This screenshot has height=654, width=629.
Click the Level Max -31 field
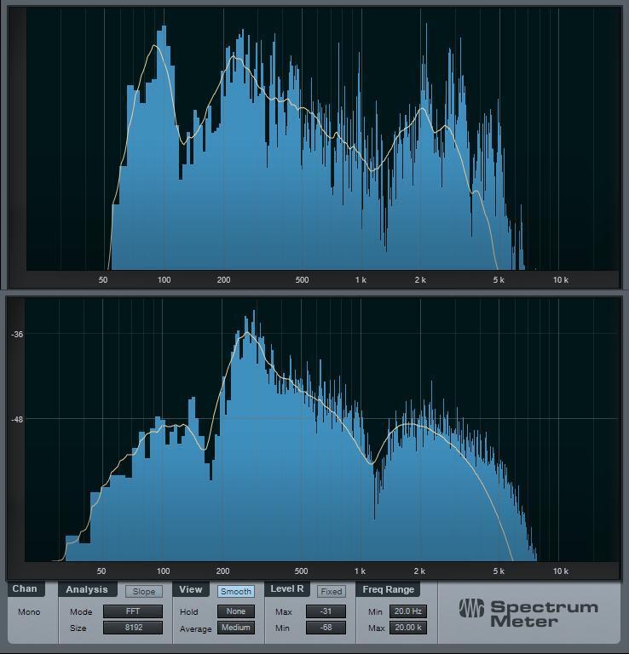pyautogui.click(x=326, y=611)
